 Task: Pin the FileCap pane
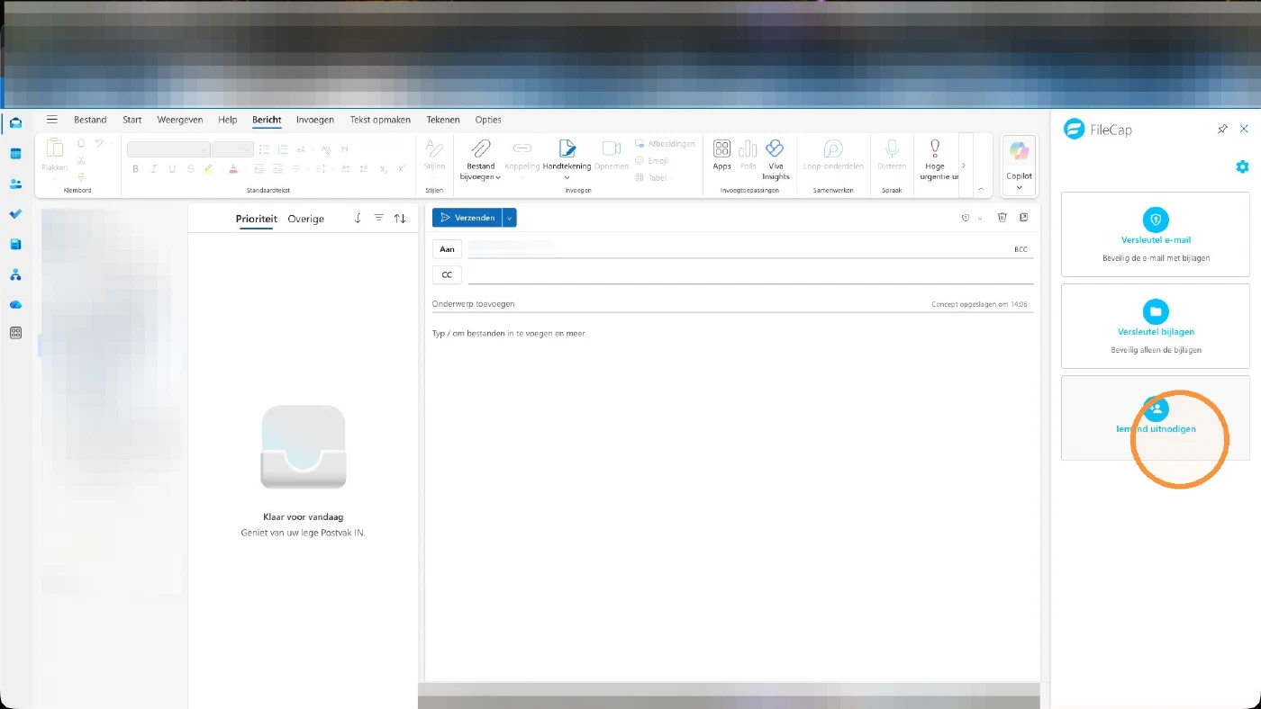[1222, 130]
